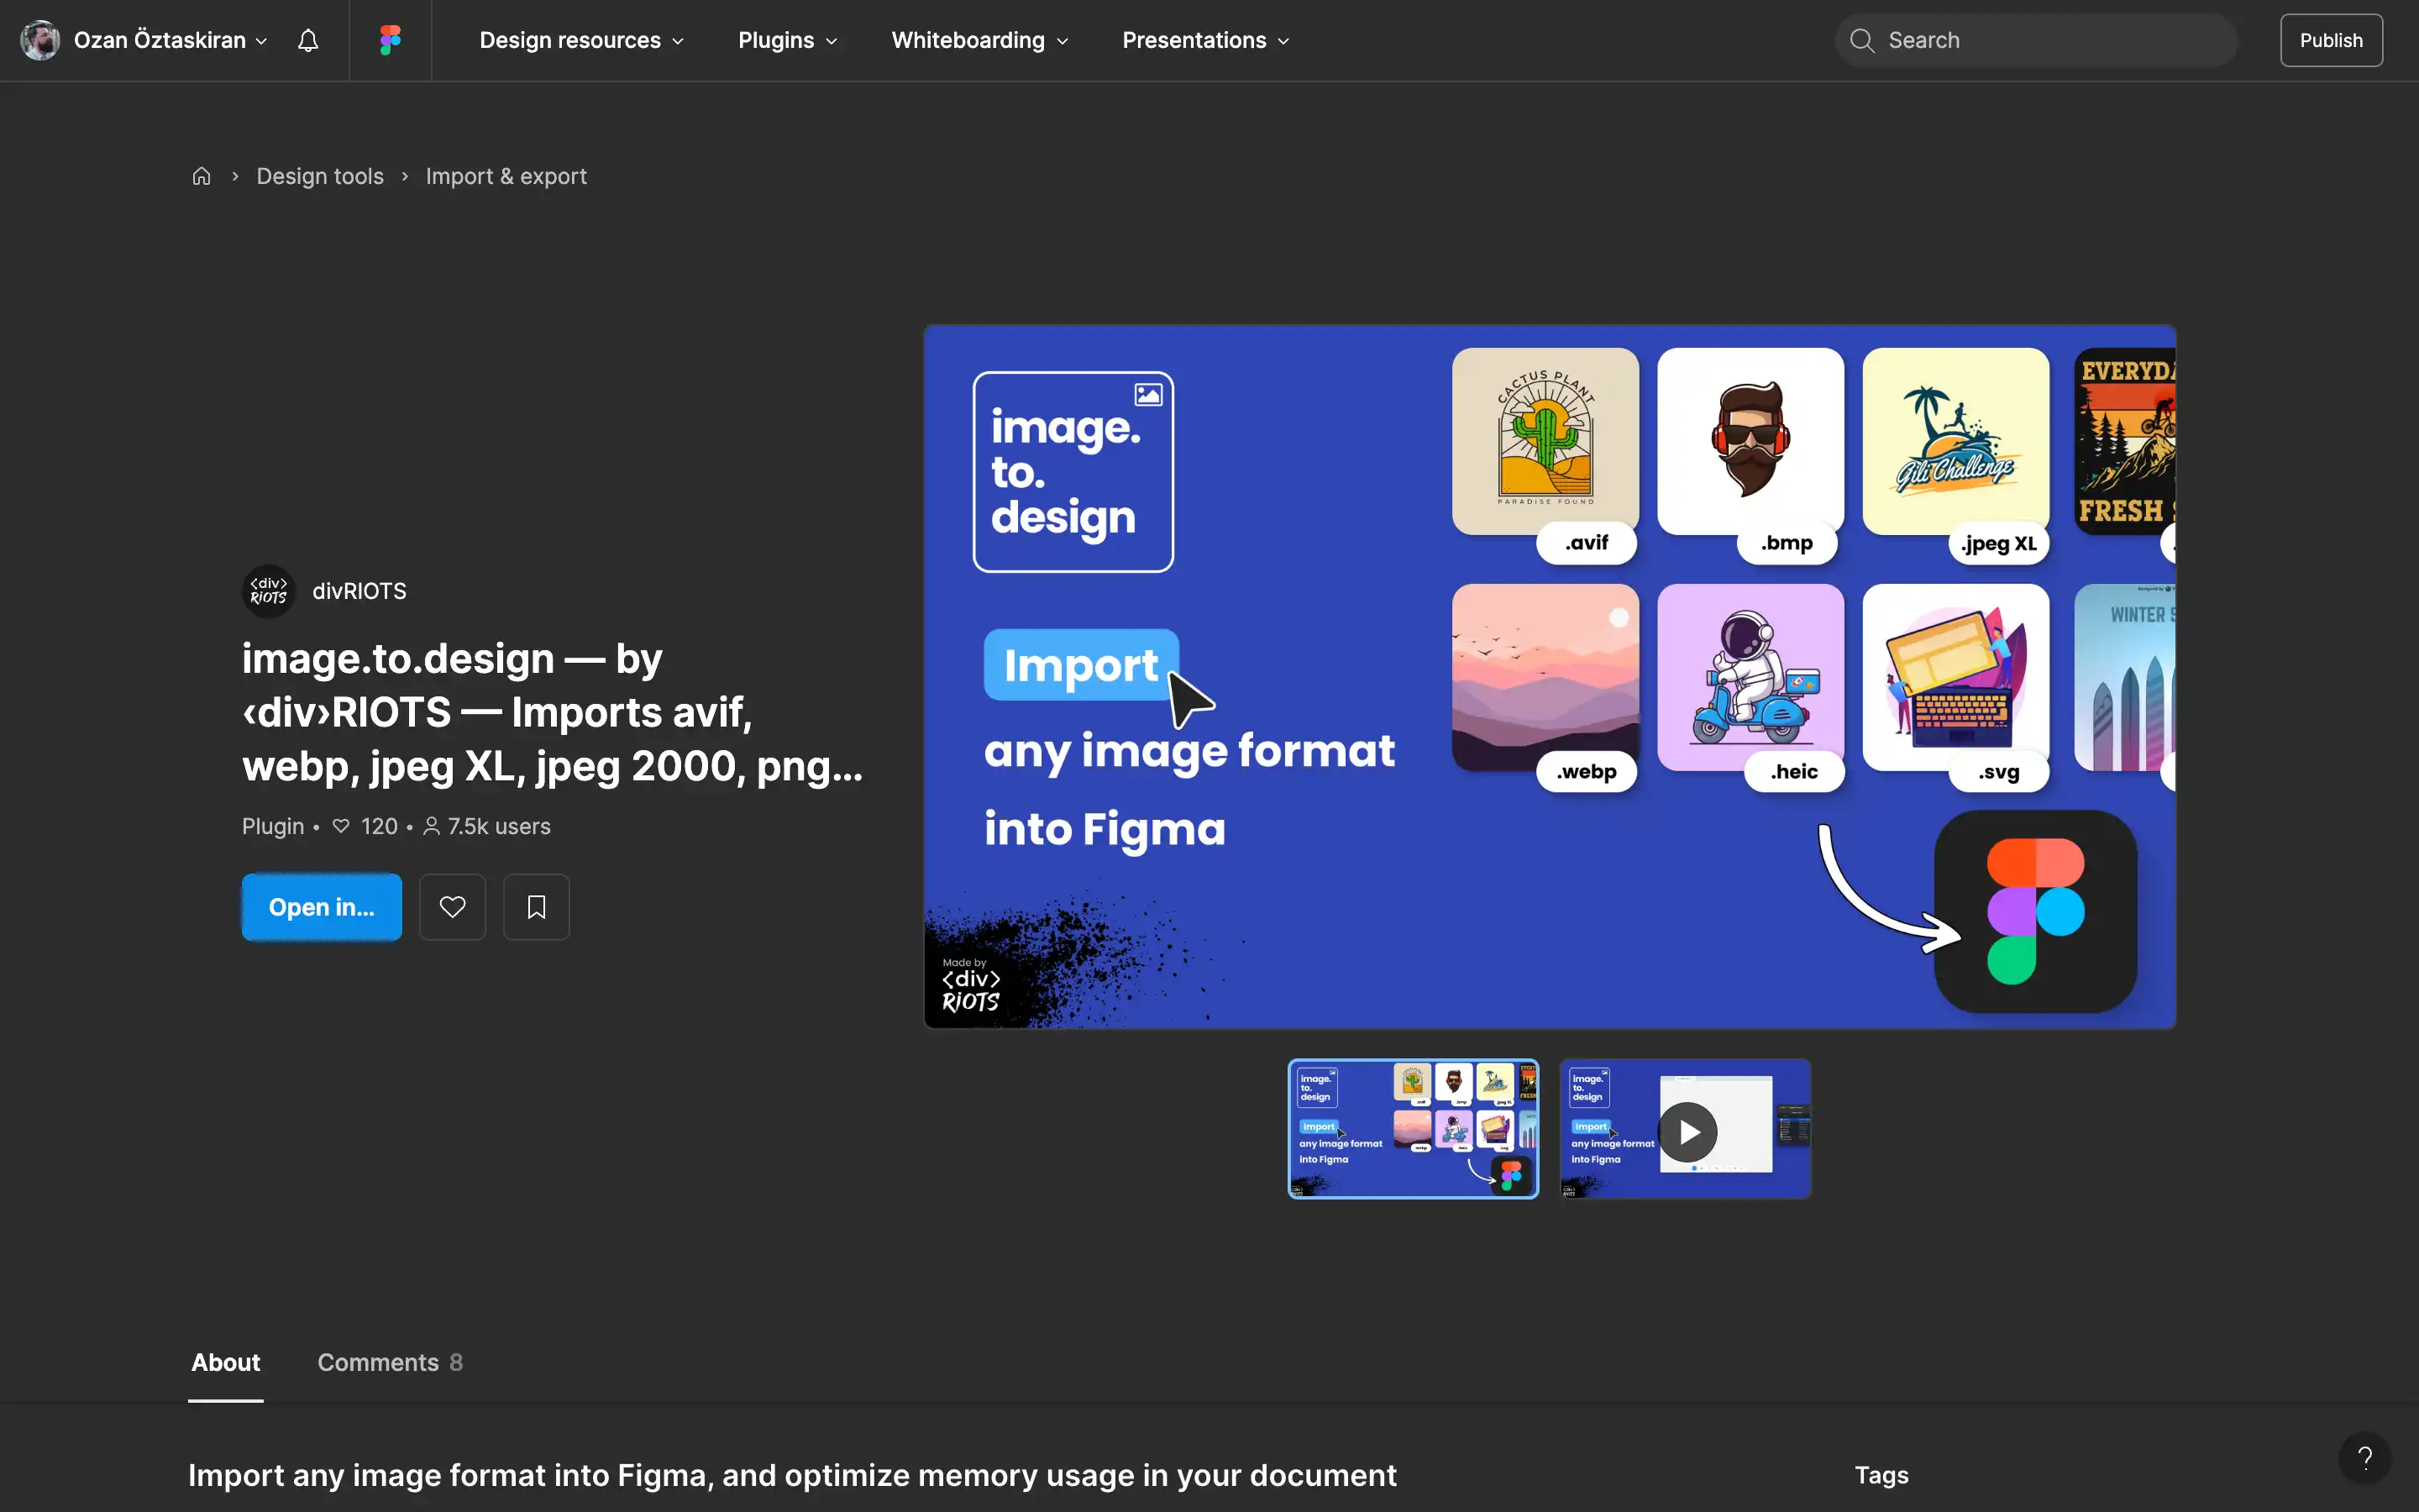The width and height of the screenshot is (2419, 1512).
Task: Click the help question mark icon
Action: [2365, 1458]
